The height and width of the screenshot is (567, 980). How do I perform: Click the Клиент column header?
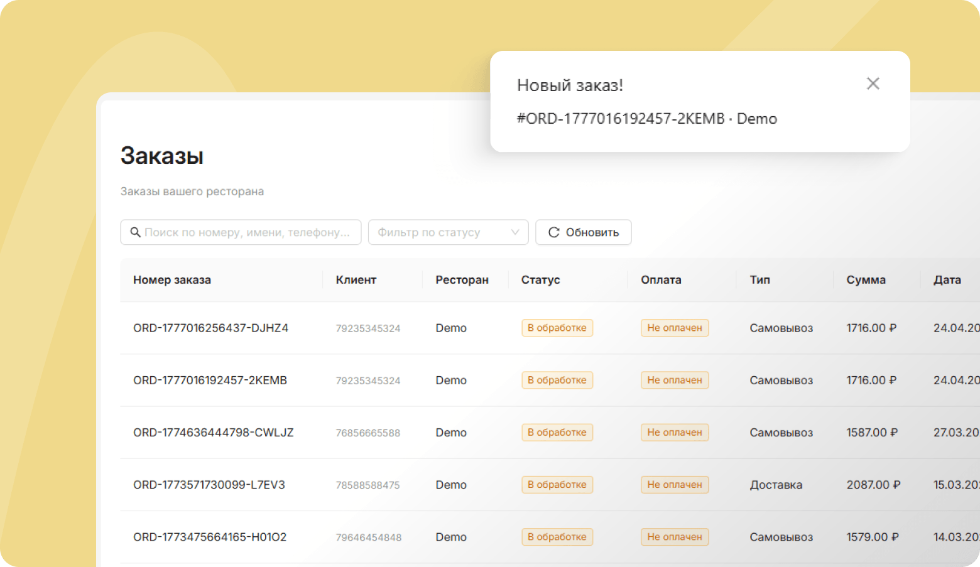click(356, 280)
